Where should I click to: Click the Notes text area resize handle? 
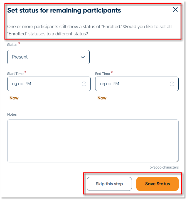point(177,160)
